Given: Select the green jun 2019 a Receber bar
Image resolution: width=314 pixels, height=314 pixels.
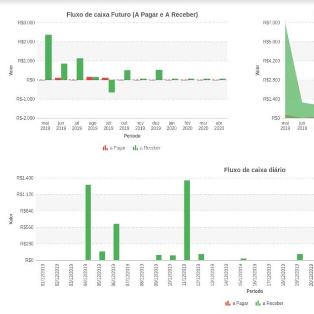Looking at the screenshot, I should click(64, 72).
